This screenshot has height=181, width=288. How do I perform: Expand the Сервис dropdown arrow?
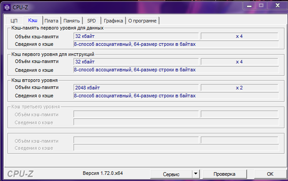(196, 174)
